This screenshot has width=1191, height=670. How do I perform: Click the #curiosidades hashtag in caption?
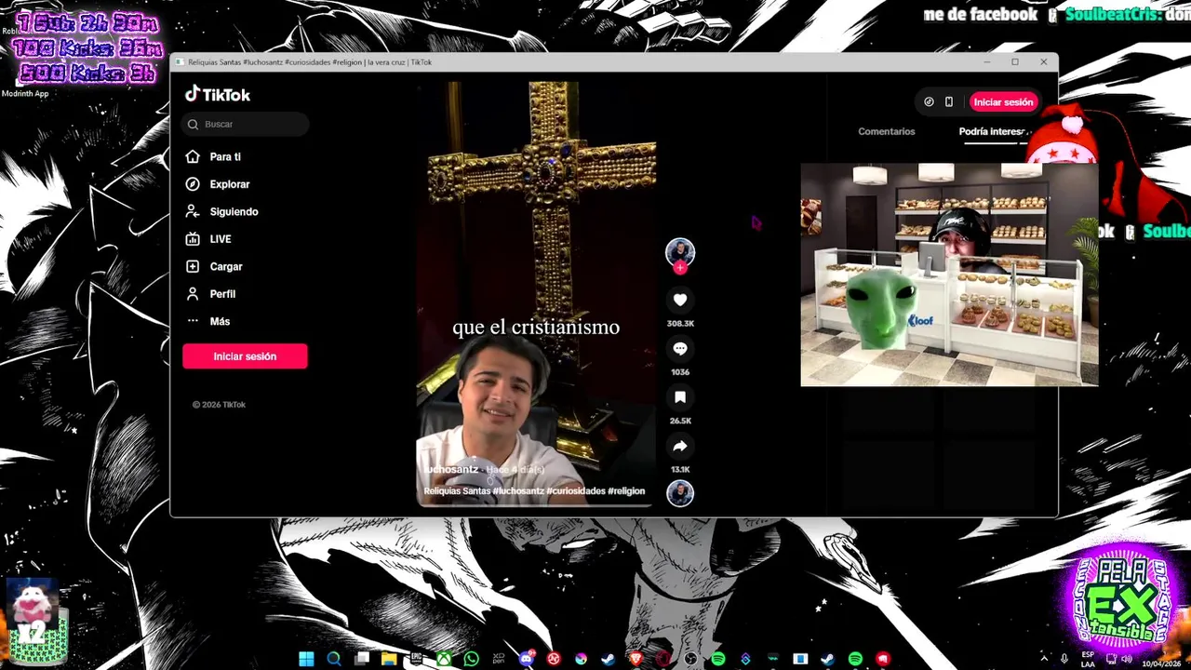click(x=576, y=491)
